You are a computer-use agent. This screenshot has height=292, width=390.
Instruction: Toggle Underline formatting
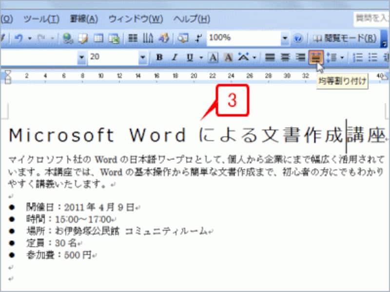(190, 57)
